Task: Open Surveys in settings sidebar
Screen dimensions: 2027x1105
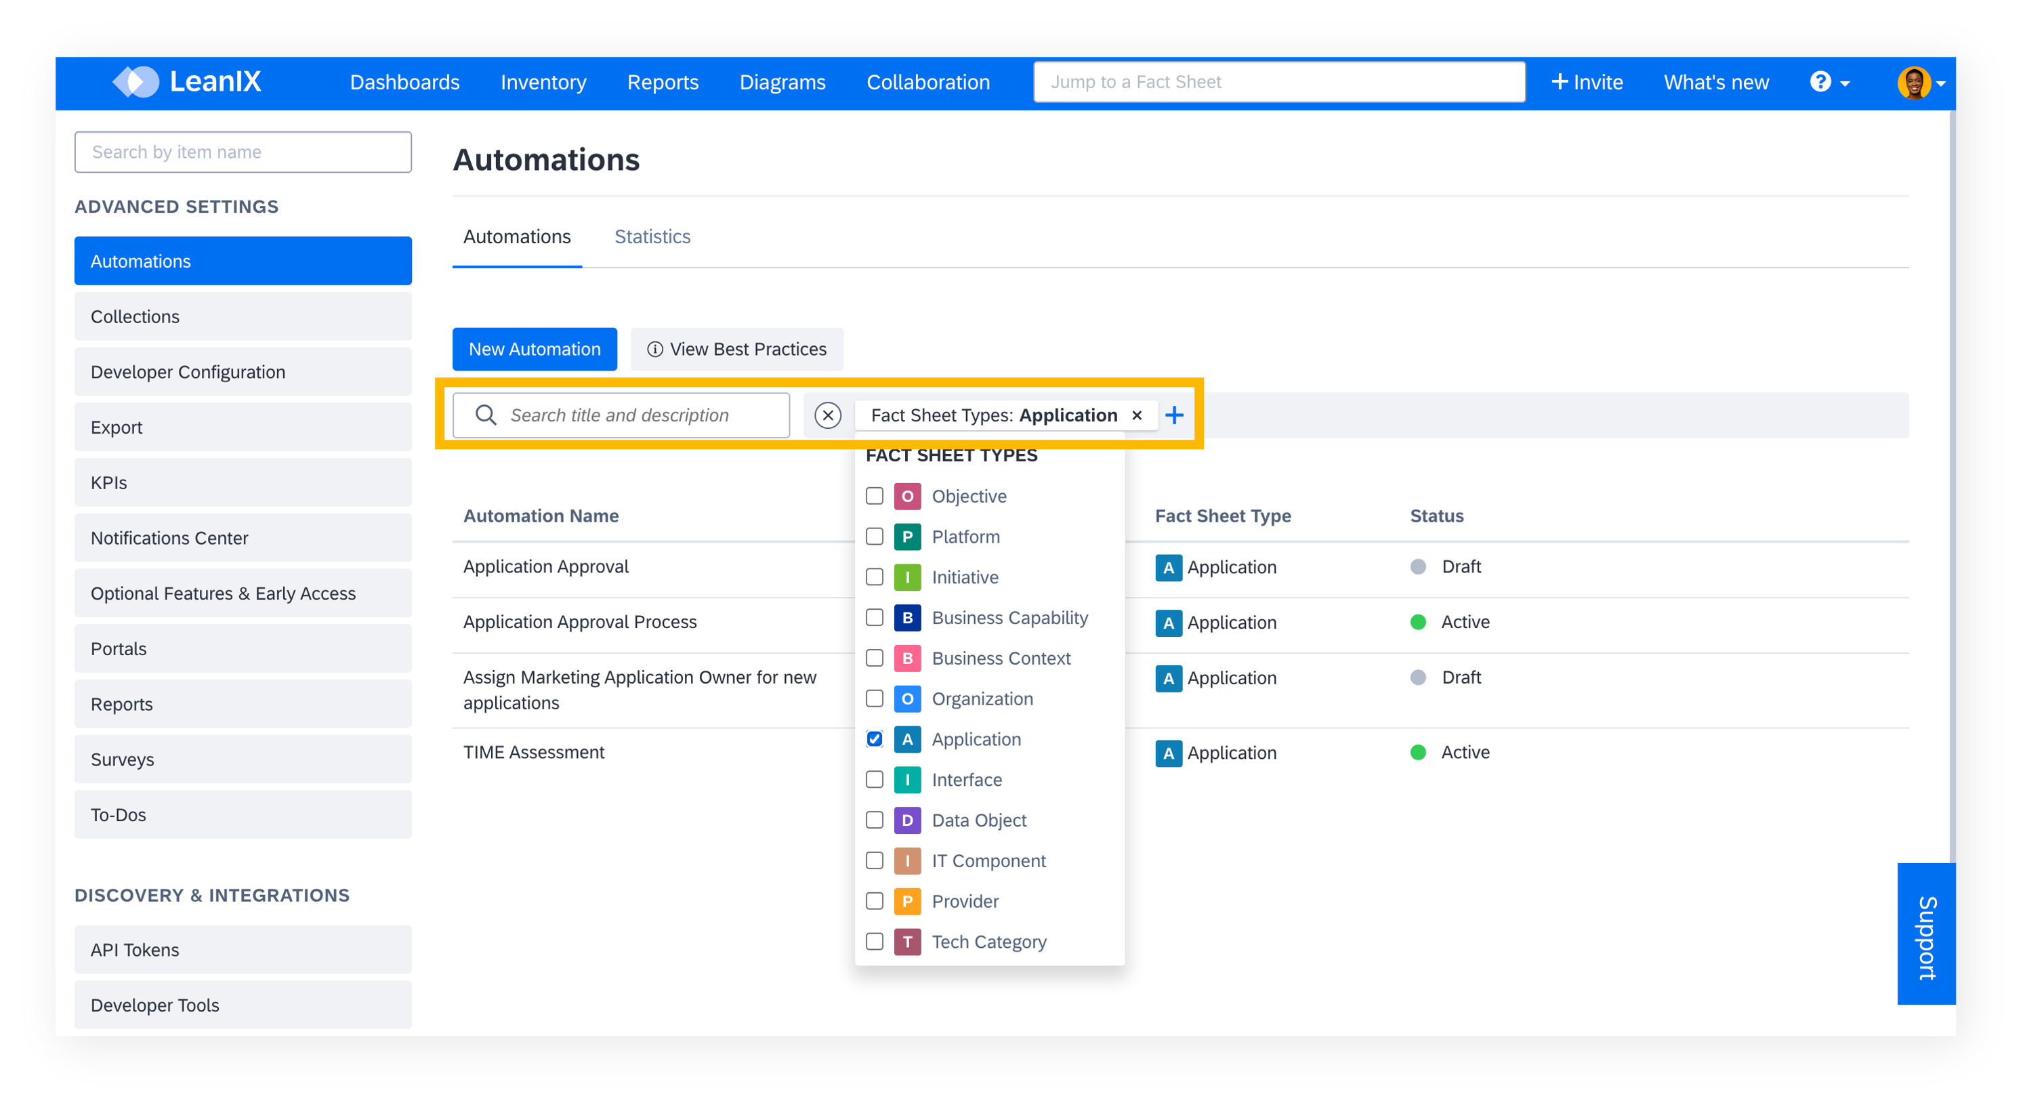Action: coord(243,759)
